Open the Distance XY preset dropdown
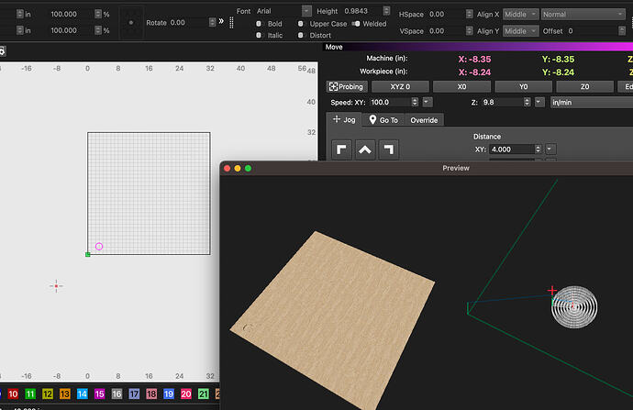 tap(550, 149)
